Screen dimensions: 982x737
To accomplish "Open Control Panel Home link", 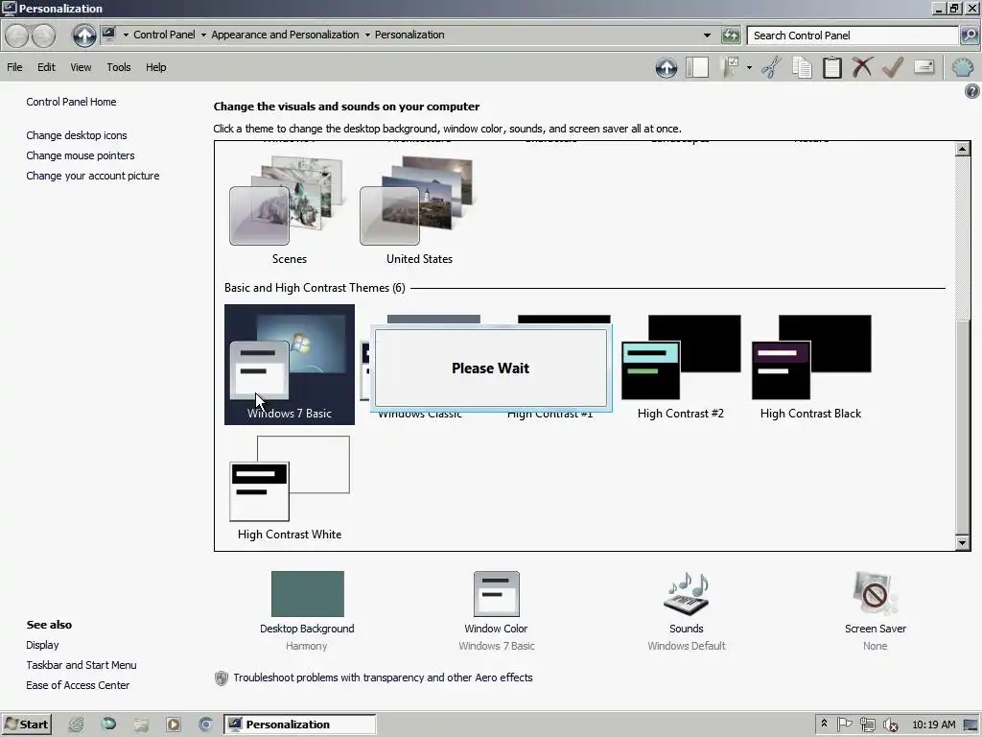I will tap(71, 102).
